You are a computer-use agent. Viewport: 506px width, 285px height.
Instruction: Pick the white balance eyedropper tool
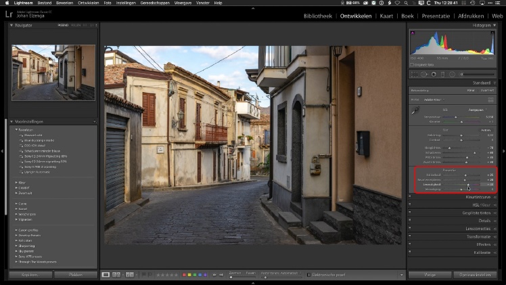point(415,110)
